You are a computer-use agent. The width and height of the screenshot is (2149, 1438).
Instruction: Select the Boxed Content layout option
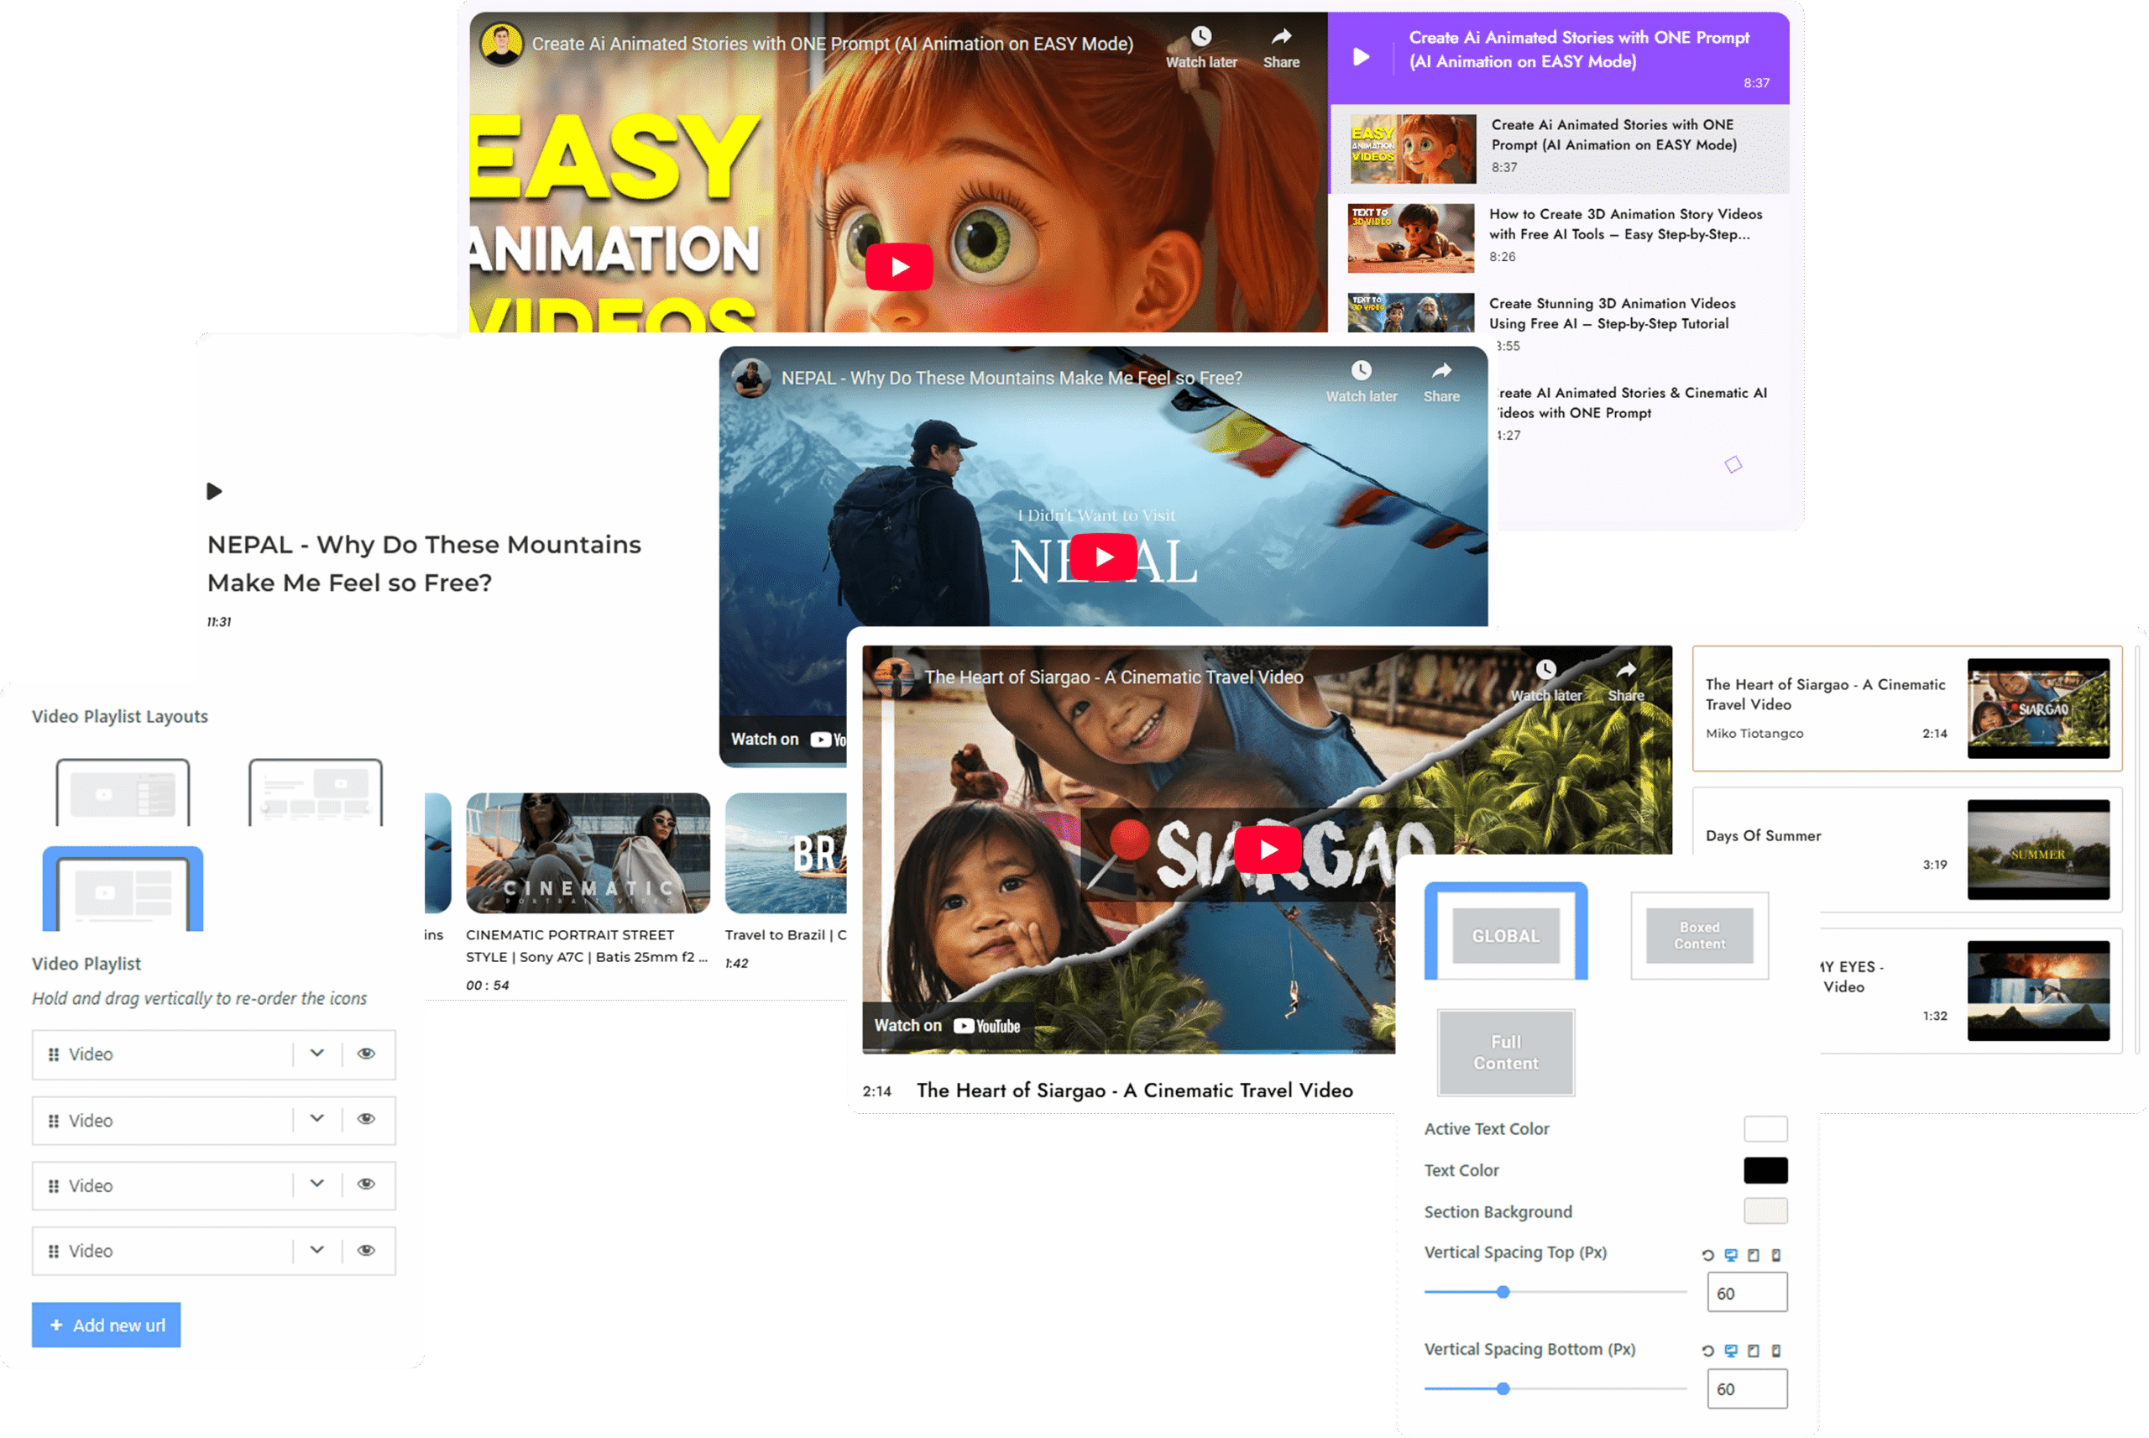click(1699, 935)
